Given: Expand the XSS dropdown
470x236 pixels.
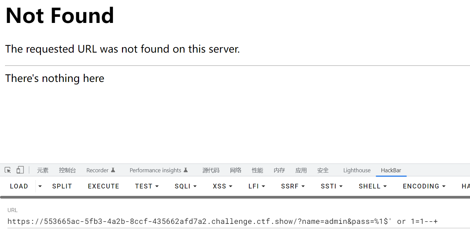Looking at the screenshot, I should (x=222, y=186).
